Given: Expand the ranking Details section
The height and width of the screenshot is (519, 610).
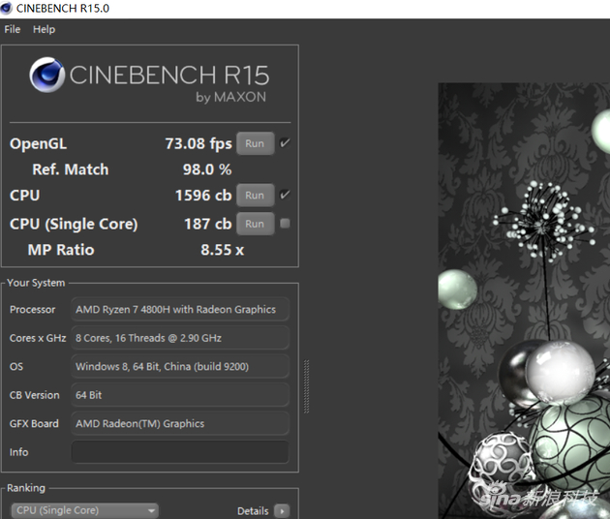Looking at the screenshot, I should coord(253,510).
